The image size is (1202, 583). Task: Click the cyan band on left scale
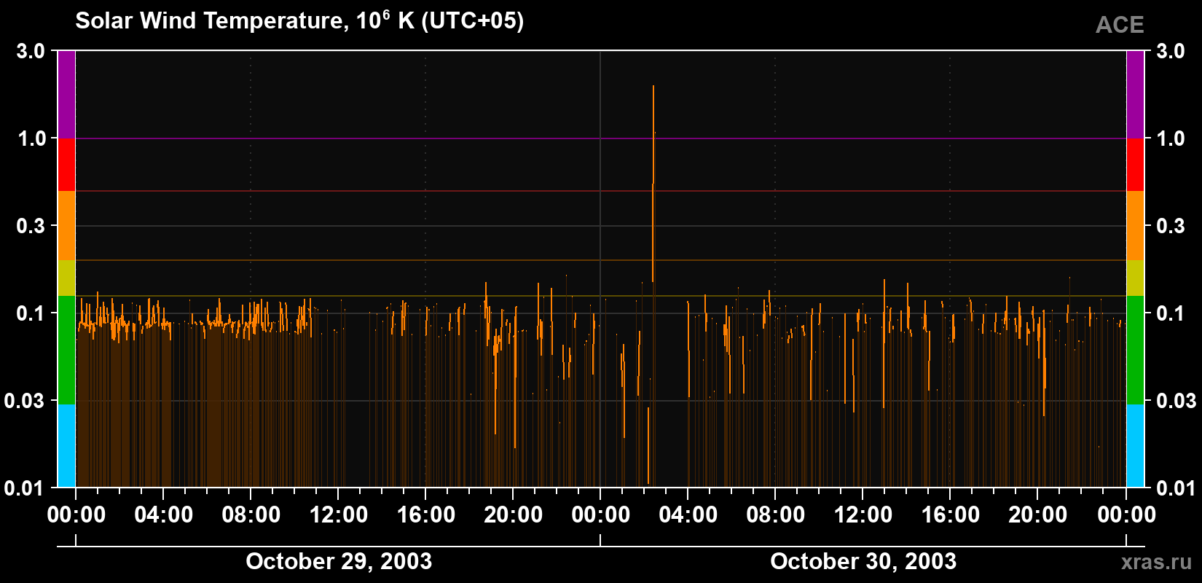click(x=66, y=446)
